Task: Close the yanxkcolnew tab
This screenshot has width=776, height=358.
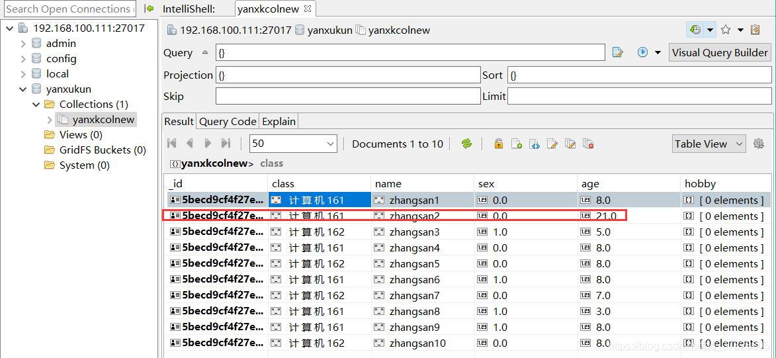Action: (x=308, y=9)
